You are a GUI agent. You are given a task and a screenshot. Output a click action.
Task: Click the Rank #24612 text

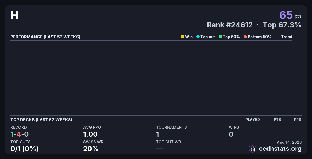(230, 25)
